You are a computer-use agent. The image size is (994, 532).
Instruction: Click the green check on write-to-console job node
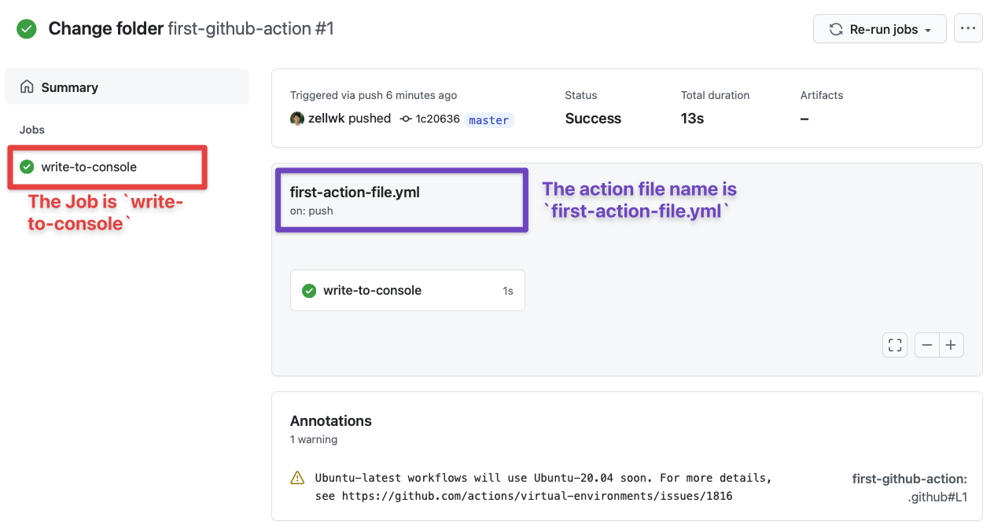pos(308,290)
